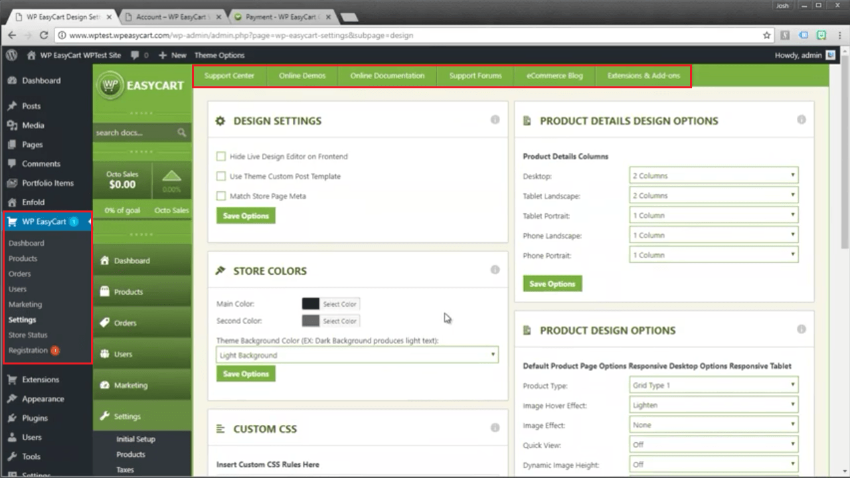Save Options in Product Details Design

(x=552, y=283)
